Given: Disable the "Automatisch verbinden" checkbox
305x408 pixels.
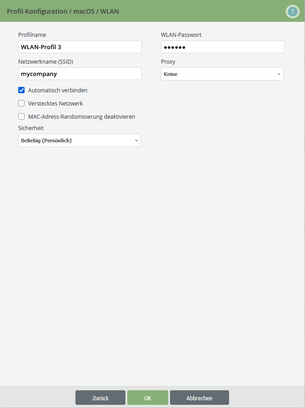Looking at the screenshot, I should 21,90.
